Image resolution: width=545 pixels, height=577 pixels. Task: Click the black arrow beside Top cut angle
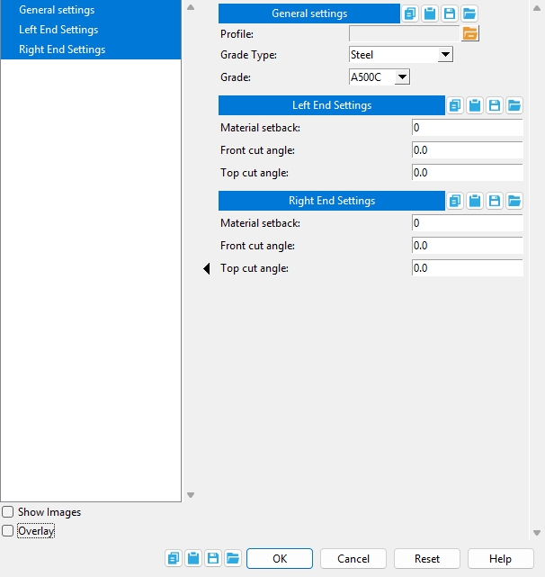click(x=207, y=268)
